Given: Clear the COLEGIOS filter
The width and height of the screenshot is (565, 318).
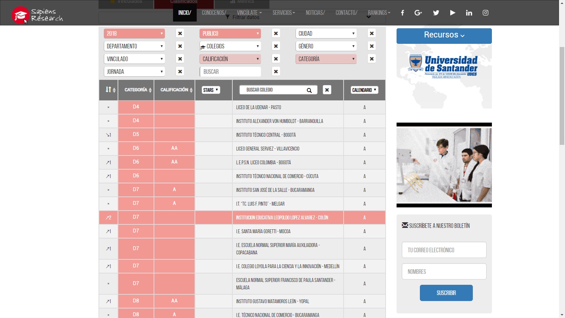Looking at the screenshot, I should (x=276, y=46).
